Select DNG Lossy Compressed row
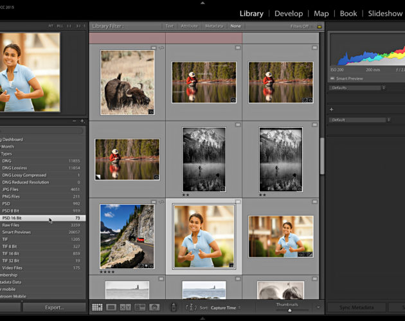Screen dimensions: 405x321 coord(42,175)
